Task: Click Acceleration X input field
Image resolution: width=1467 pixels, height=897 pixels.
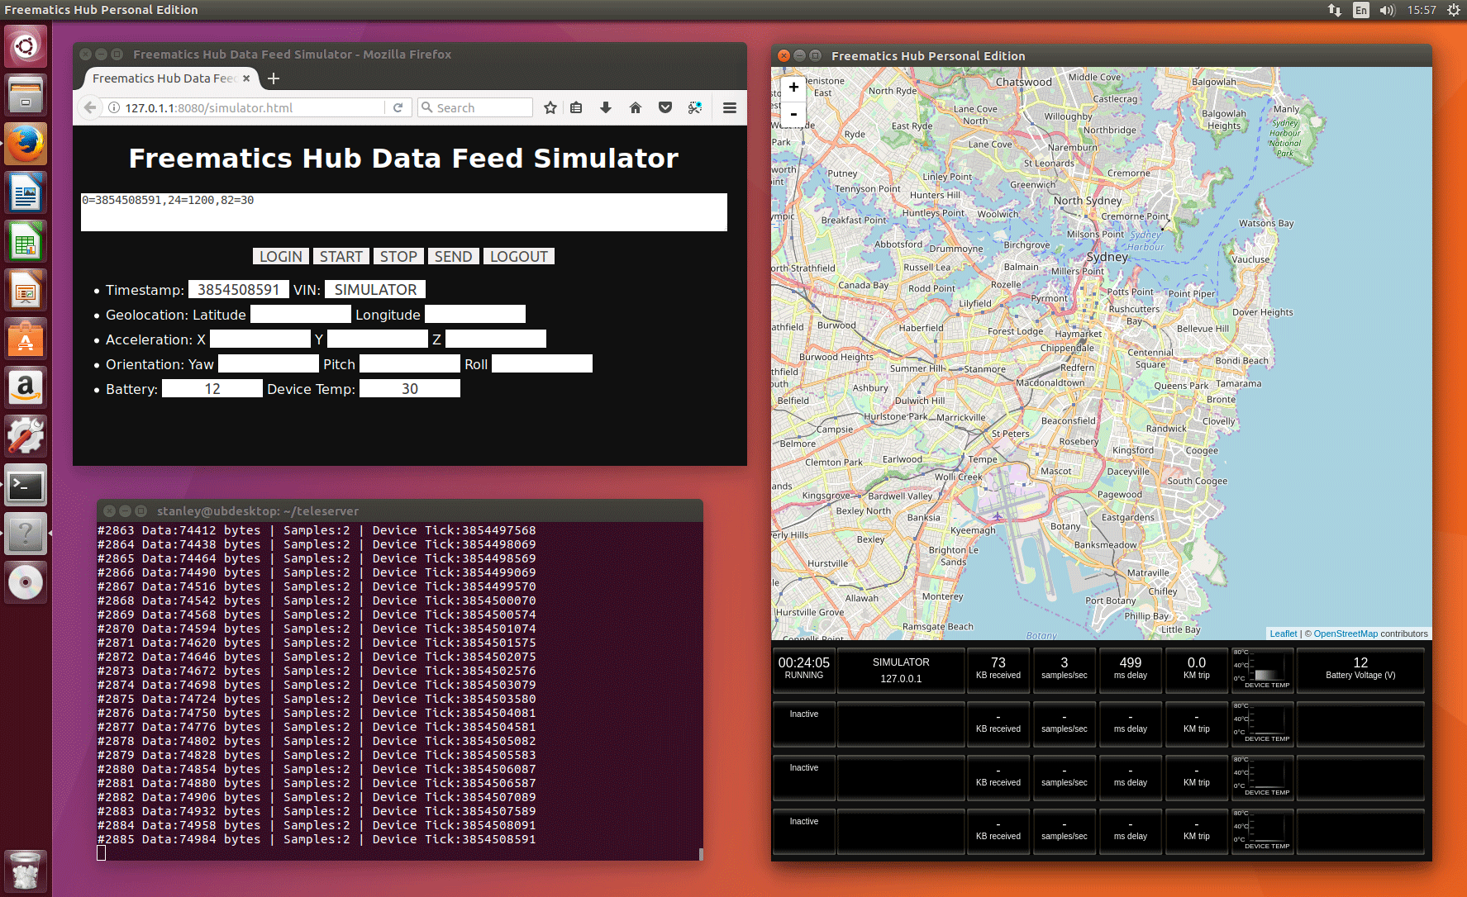Action: [260, 339]
